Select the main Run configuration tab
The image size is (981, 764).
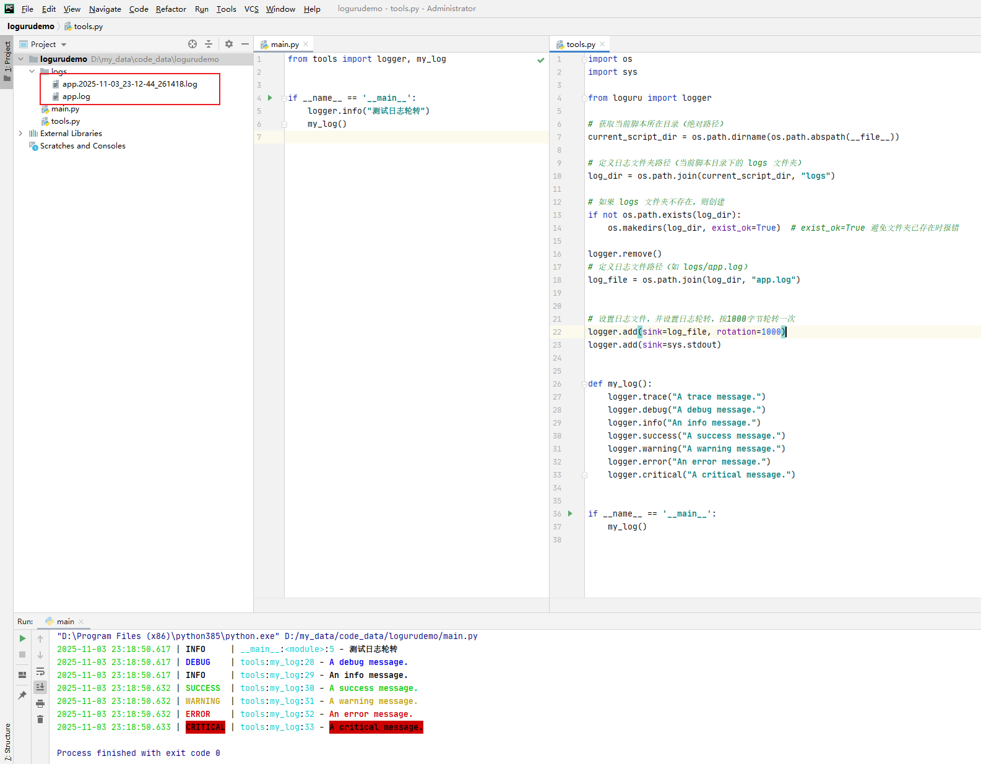click(x=65, y=622)
